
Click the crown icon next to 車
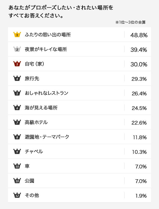tap(17, 166)
